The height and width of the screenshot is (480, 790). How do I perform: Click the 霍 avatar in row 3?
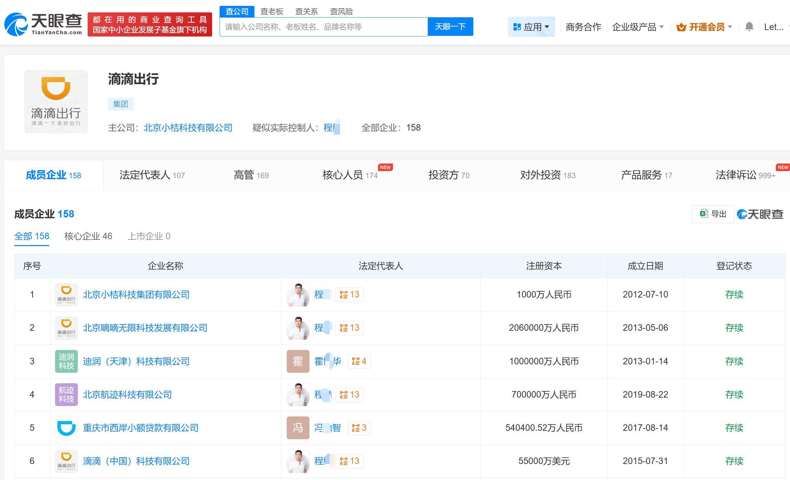coord(298,361)
